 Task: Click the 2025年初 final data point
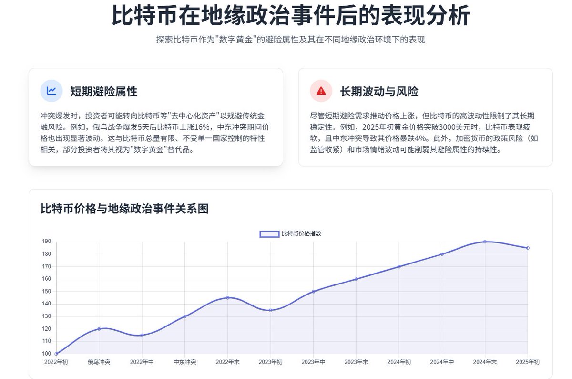tap(528, 248)
